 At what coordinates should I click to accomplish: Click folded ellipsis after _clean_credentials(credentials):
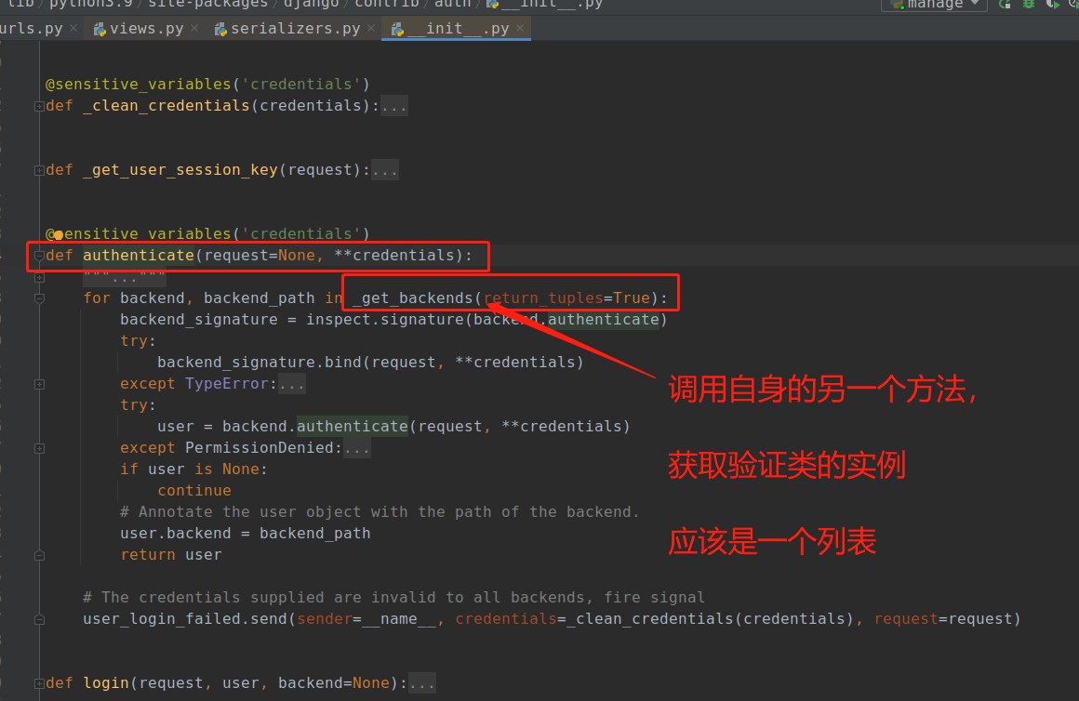393,106
